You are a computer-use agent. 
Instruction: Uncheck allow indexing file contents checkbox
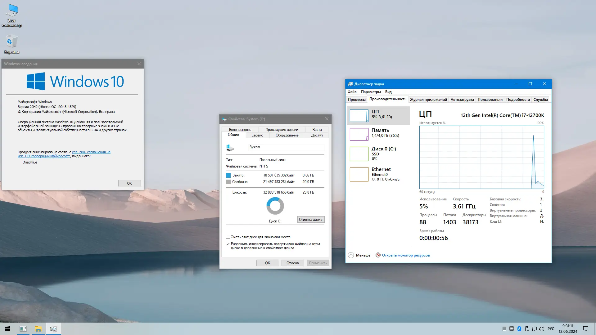click(228, 244)
